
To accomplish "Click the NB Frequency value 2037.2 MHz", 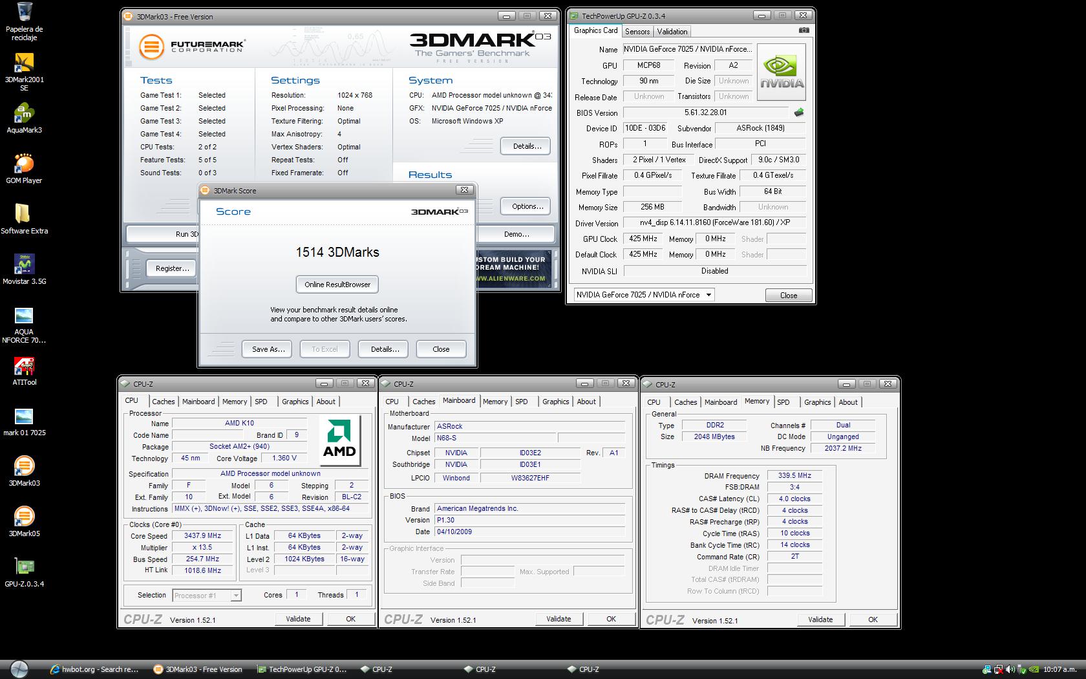I will pyautogui.click(x=843, y=448).
